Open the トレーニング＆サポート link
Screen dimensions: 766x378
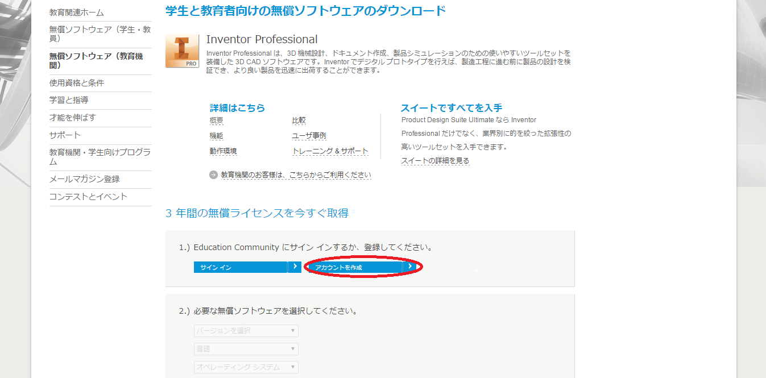tap(330, 151)
